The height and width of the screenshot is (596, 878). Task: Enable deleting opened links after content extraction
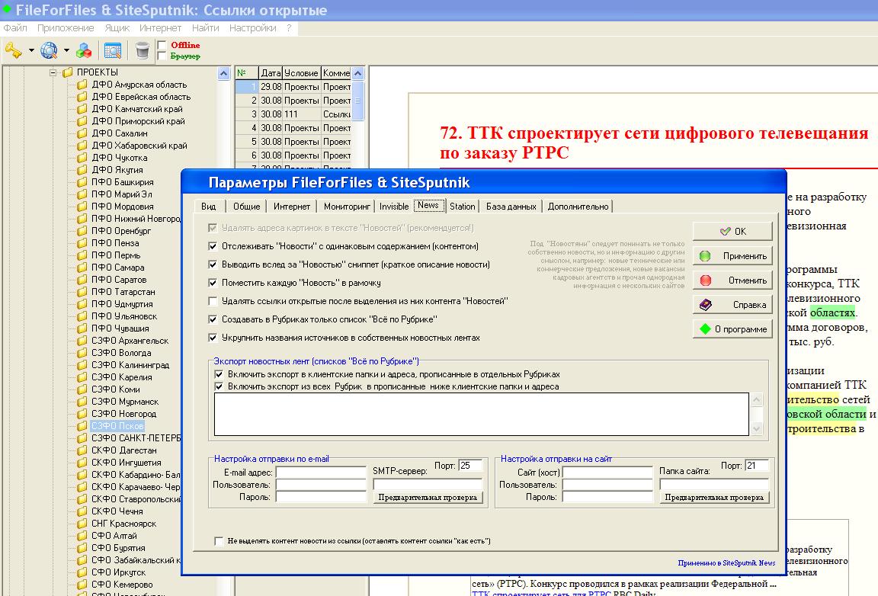coord(213,301)
